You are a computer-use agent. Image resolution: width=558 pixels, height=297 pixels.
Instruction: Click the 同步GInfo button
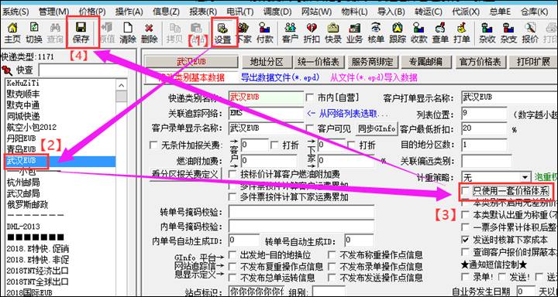(x=376, y=128)
